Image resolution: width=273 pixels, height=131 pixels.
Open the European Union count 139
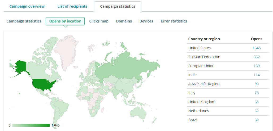pos(257,66)
